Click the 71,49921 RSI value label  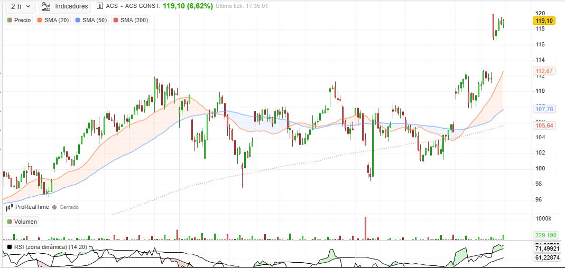(x=547, y=249)
